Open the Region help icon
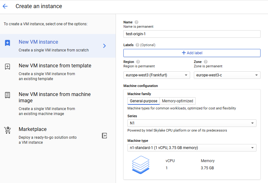This screenshot has height=183, width=268. tap(138, 62)
